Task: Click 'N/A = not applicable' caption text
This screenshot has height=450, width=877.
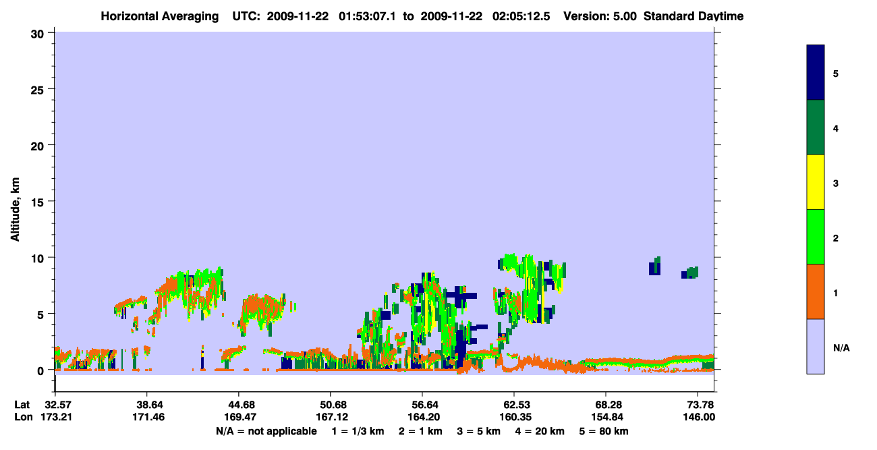Action: (x=266, y=431)
